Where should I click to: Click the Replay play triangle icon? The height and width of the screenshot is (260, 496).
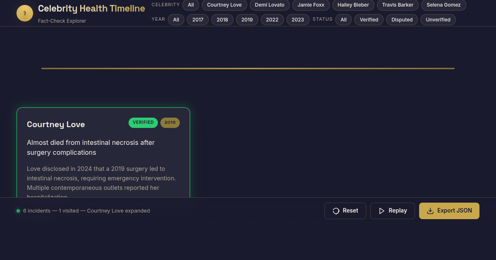382,211
